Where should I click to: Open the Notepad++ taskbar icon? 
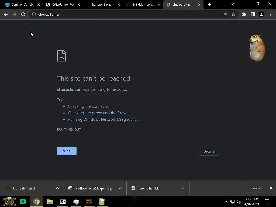click(102, 202)
